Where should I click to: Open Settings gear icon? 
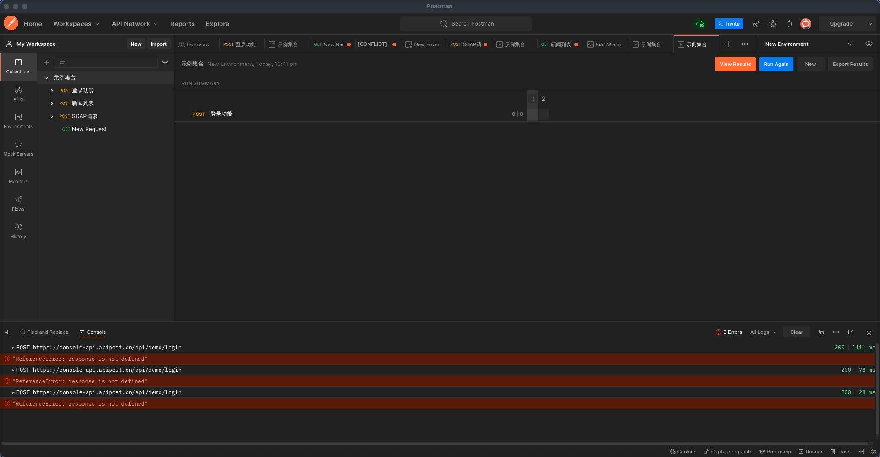(x=773, y=24)
